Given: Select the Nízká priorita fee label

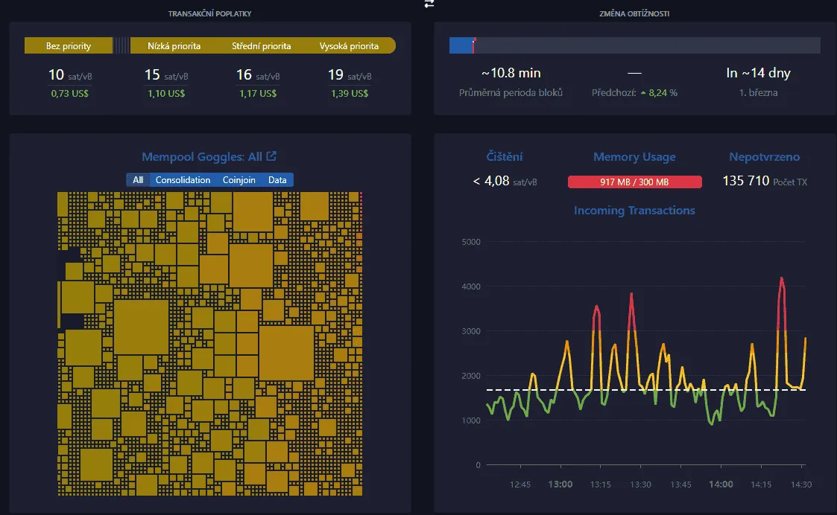Looking at the screenshot, I should (176, 46).
